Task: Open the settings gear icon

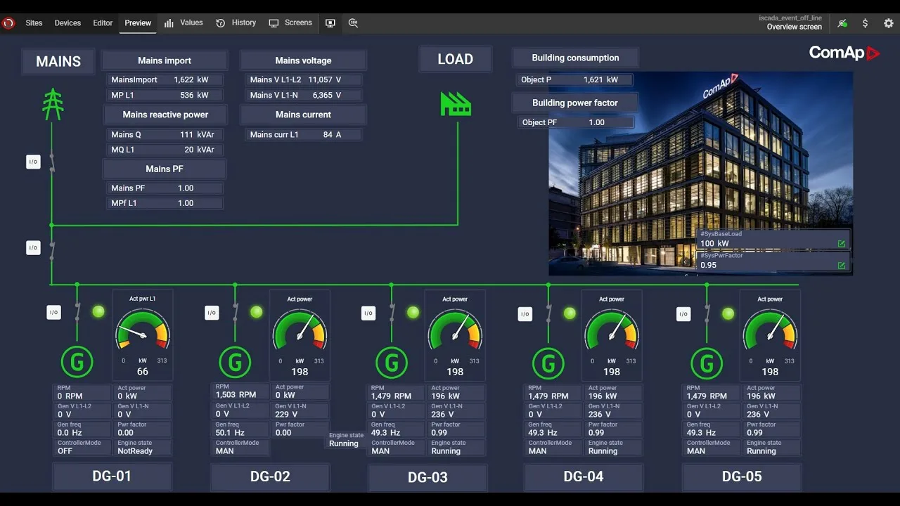Action: pyautogui.click(x=888, y=23)
